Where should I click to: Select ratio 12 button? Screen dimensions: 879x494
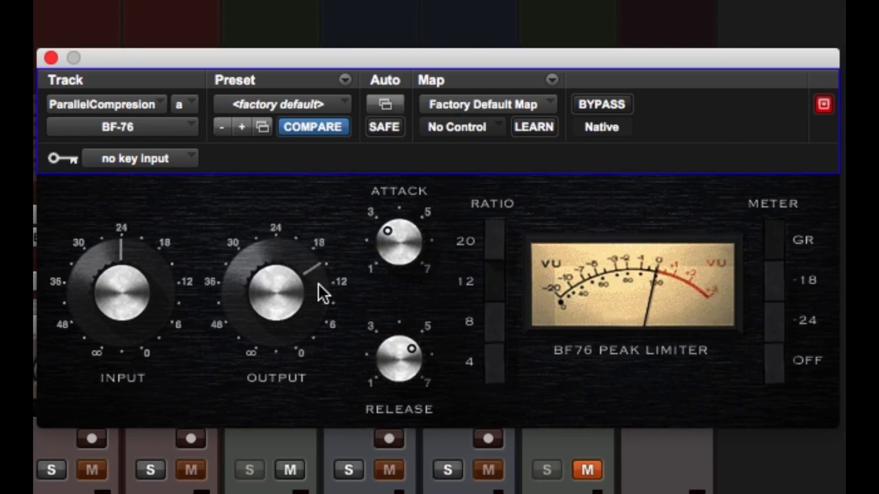[494, 281]
